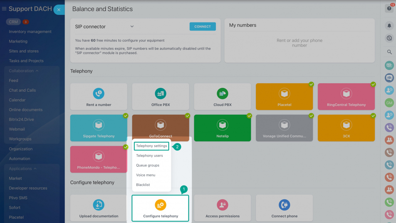Click the help question mark icon
The image size is (396, 223).
[x=389, y=8]
